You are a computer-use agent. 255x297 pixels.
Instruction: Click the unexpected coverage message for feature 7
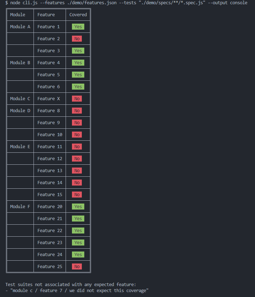77,291
